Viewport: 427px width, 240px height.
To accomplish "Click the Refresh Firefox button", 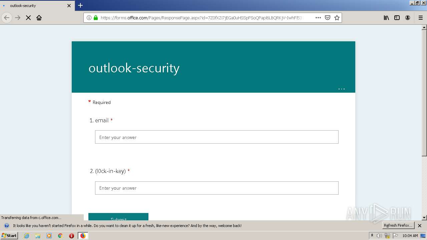I will 398,225.
